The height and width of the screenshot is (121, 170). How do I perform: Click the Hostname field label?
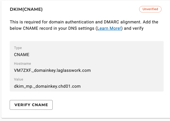22,63
